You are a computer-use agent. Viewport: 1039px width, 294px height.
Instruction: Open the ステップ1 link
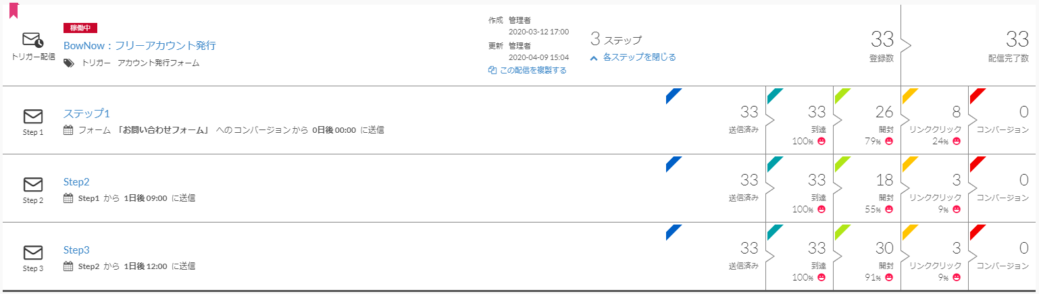(86, 113)
